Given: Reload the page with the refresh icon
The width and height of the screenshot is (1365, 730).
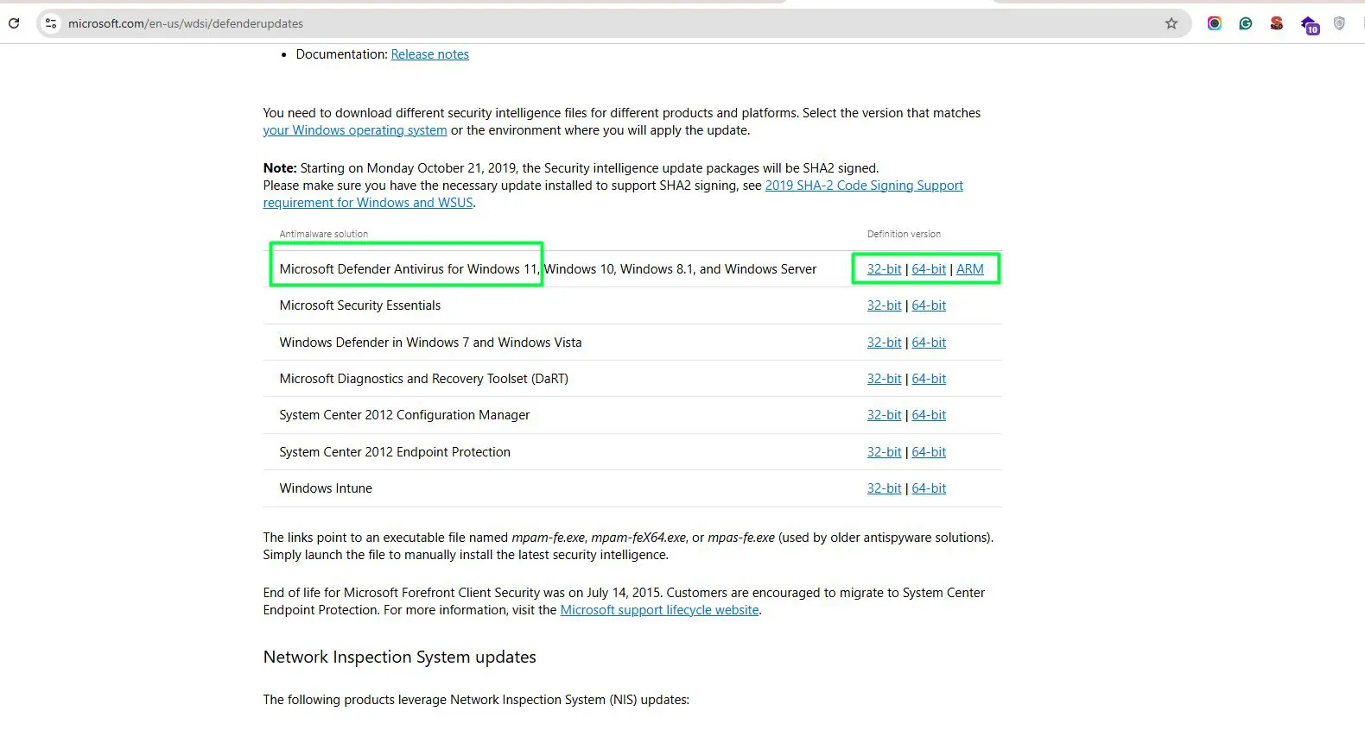Looking at the screenshot, I should coord(14,23).
